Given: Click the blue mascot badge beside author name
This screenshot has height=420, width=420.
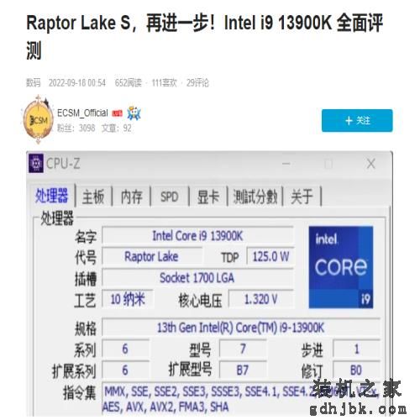Looking at the screenshot, I should click(x=134, y=113).
